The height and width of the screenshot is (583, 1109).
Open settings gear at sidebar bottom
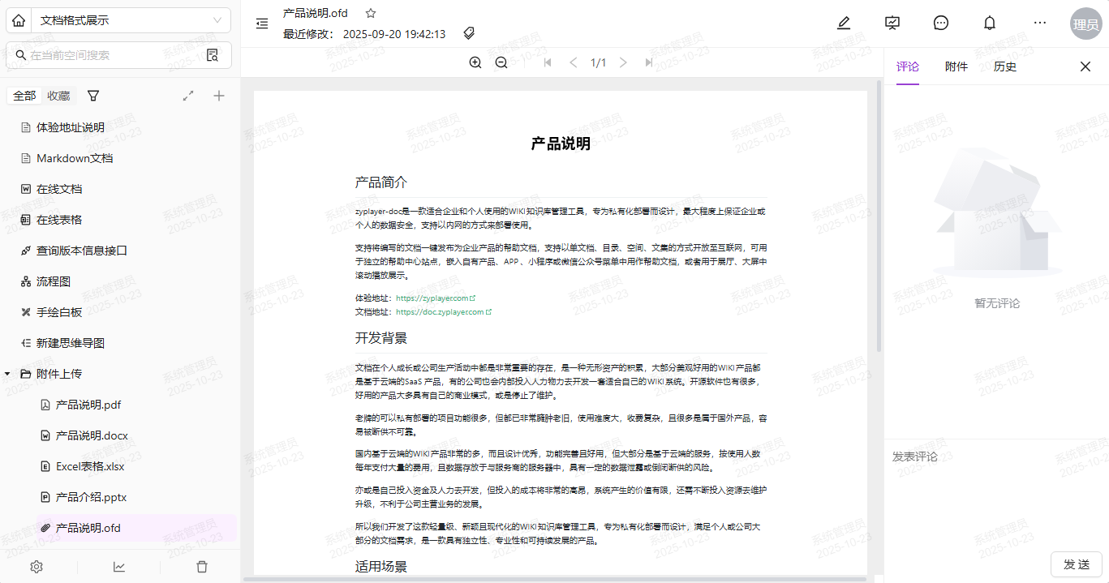pos(37,567)
